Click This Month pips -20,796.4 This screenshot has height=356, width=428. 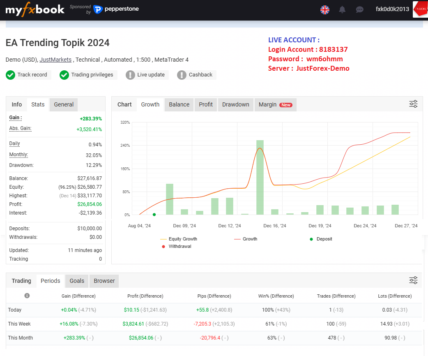[x=210, y=338]
